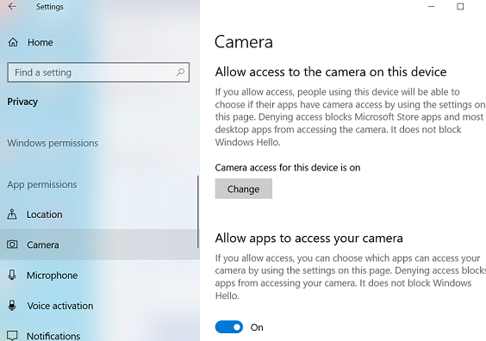Click the back arrow in Settings

point(12,6)
